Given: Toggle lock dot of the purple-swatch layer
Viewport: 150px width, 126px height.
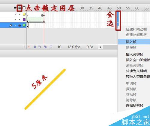Looking at the screenshot, I should click(19, 20).
